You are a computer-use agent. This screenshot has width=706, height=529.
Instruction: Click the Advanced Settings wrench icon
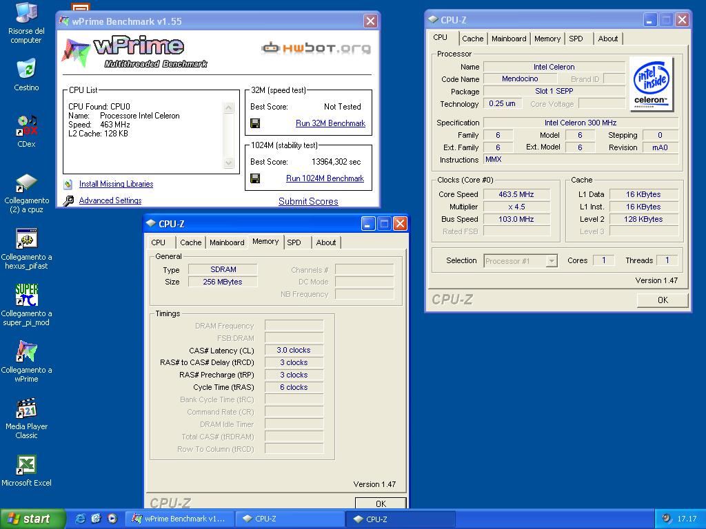[x=68, y=200]
